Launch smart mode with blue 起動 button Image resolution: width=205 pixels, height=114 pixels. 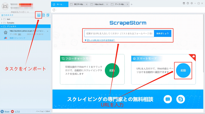(183, 70)
